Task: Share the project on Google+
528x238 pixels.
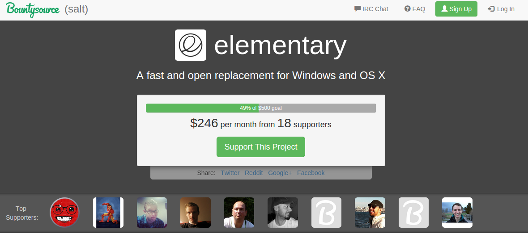Action: pos(280,173)
